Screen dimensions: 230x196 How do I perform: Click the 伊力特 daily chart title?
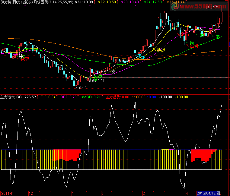[17, 2]
